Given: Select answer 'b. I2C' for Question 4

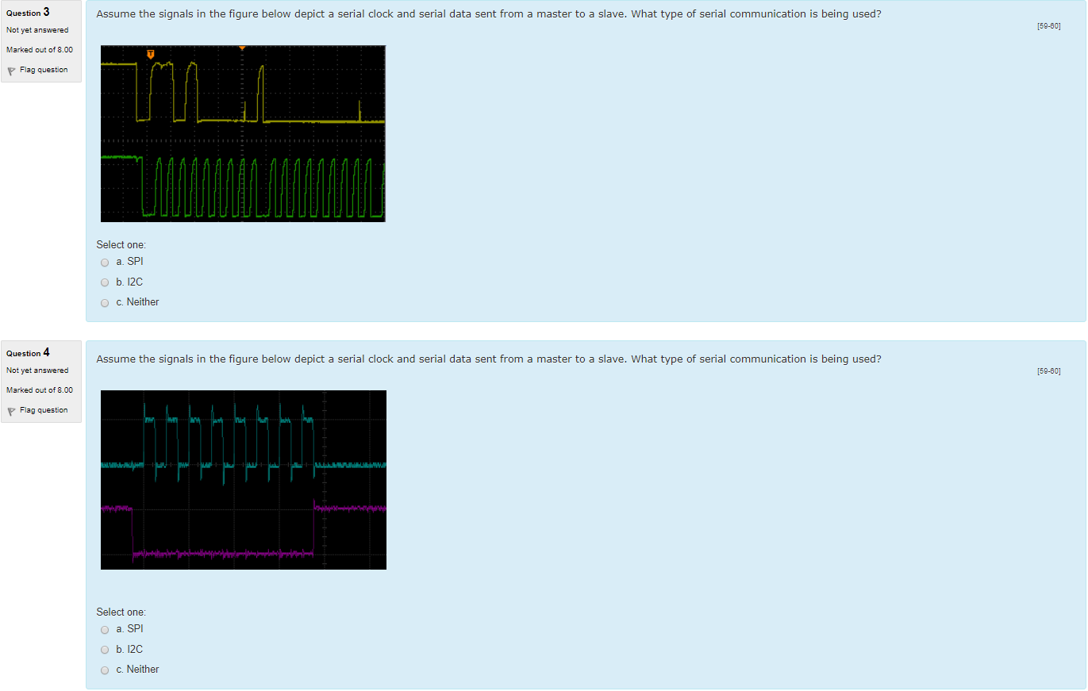Looking at the screenshot, I should tap(104, 649).
